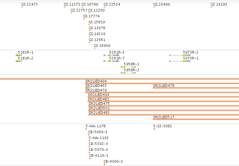This screenshot has width=239, height=166.
Task: Select the GS:13078 insertion label
Action: 97,28
